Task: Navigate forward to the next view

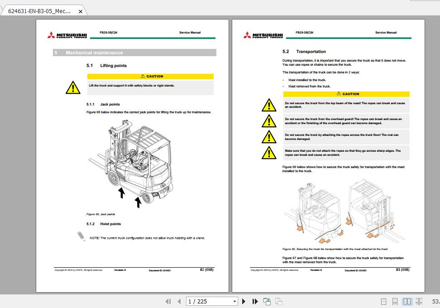Action: pos(278,301)
